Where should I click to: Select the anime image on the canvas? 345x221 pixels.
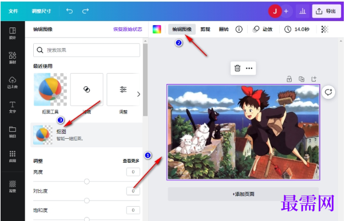[x=243, y=132]
